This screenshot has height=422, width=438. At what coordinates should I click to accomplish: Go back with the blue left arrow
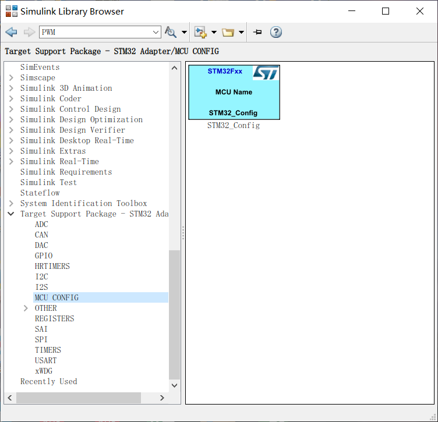(11, 32)
